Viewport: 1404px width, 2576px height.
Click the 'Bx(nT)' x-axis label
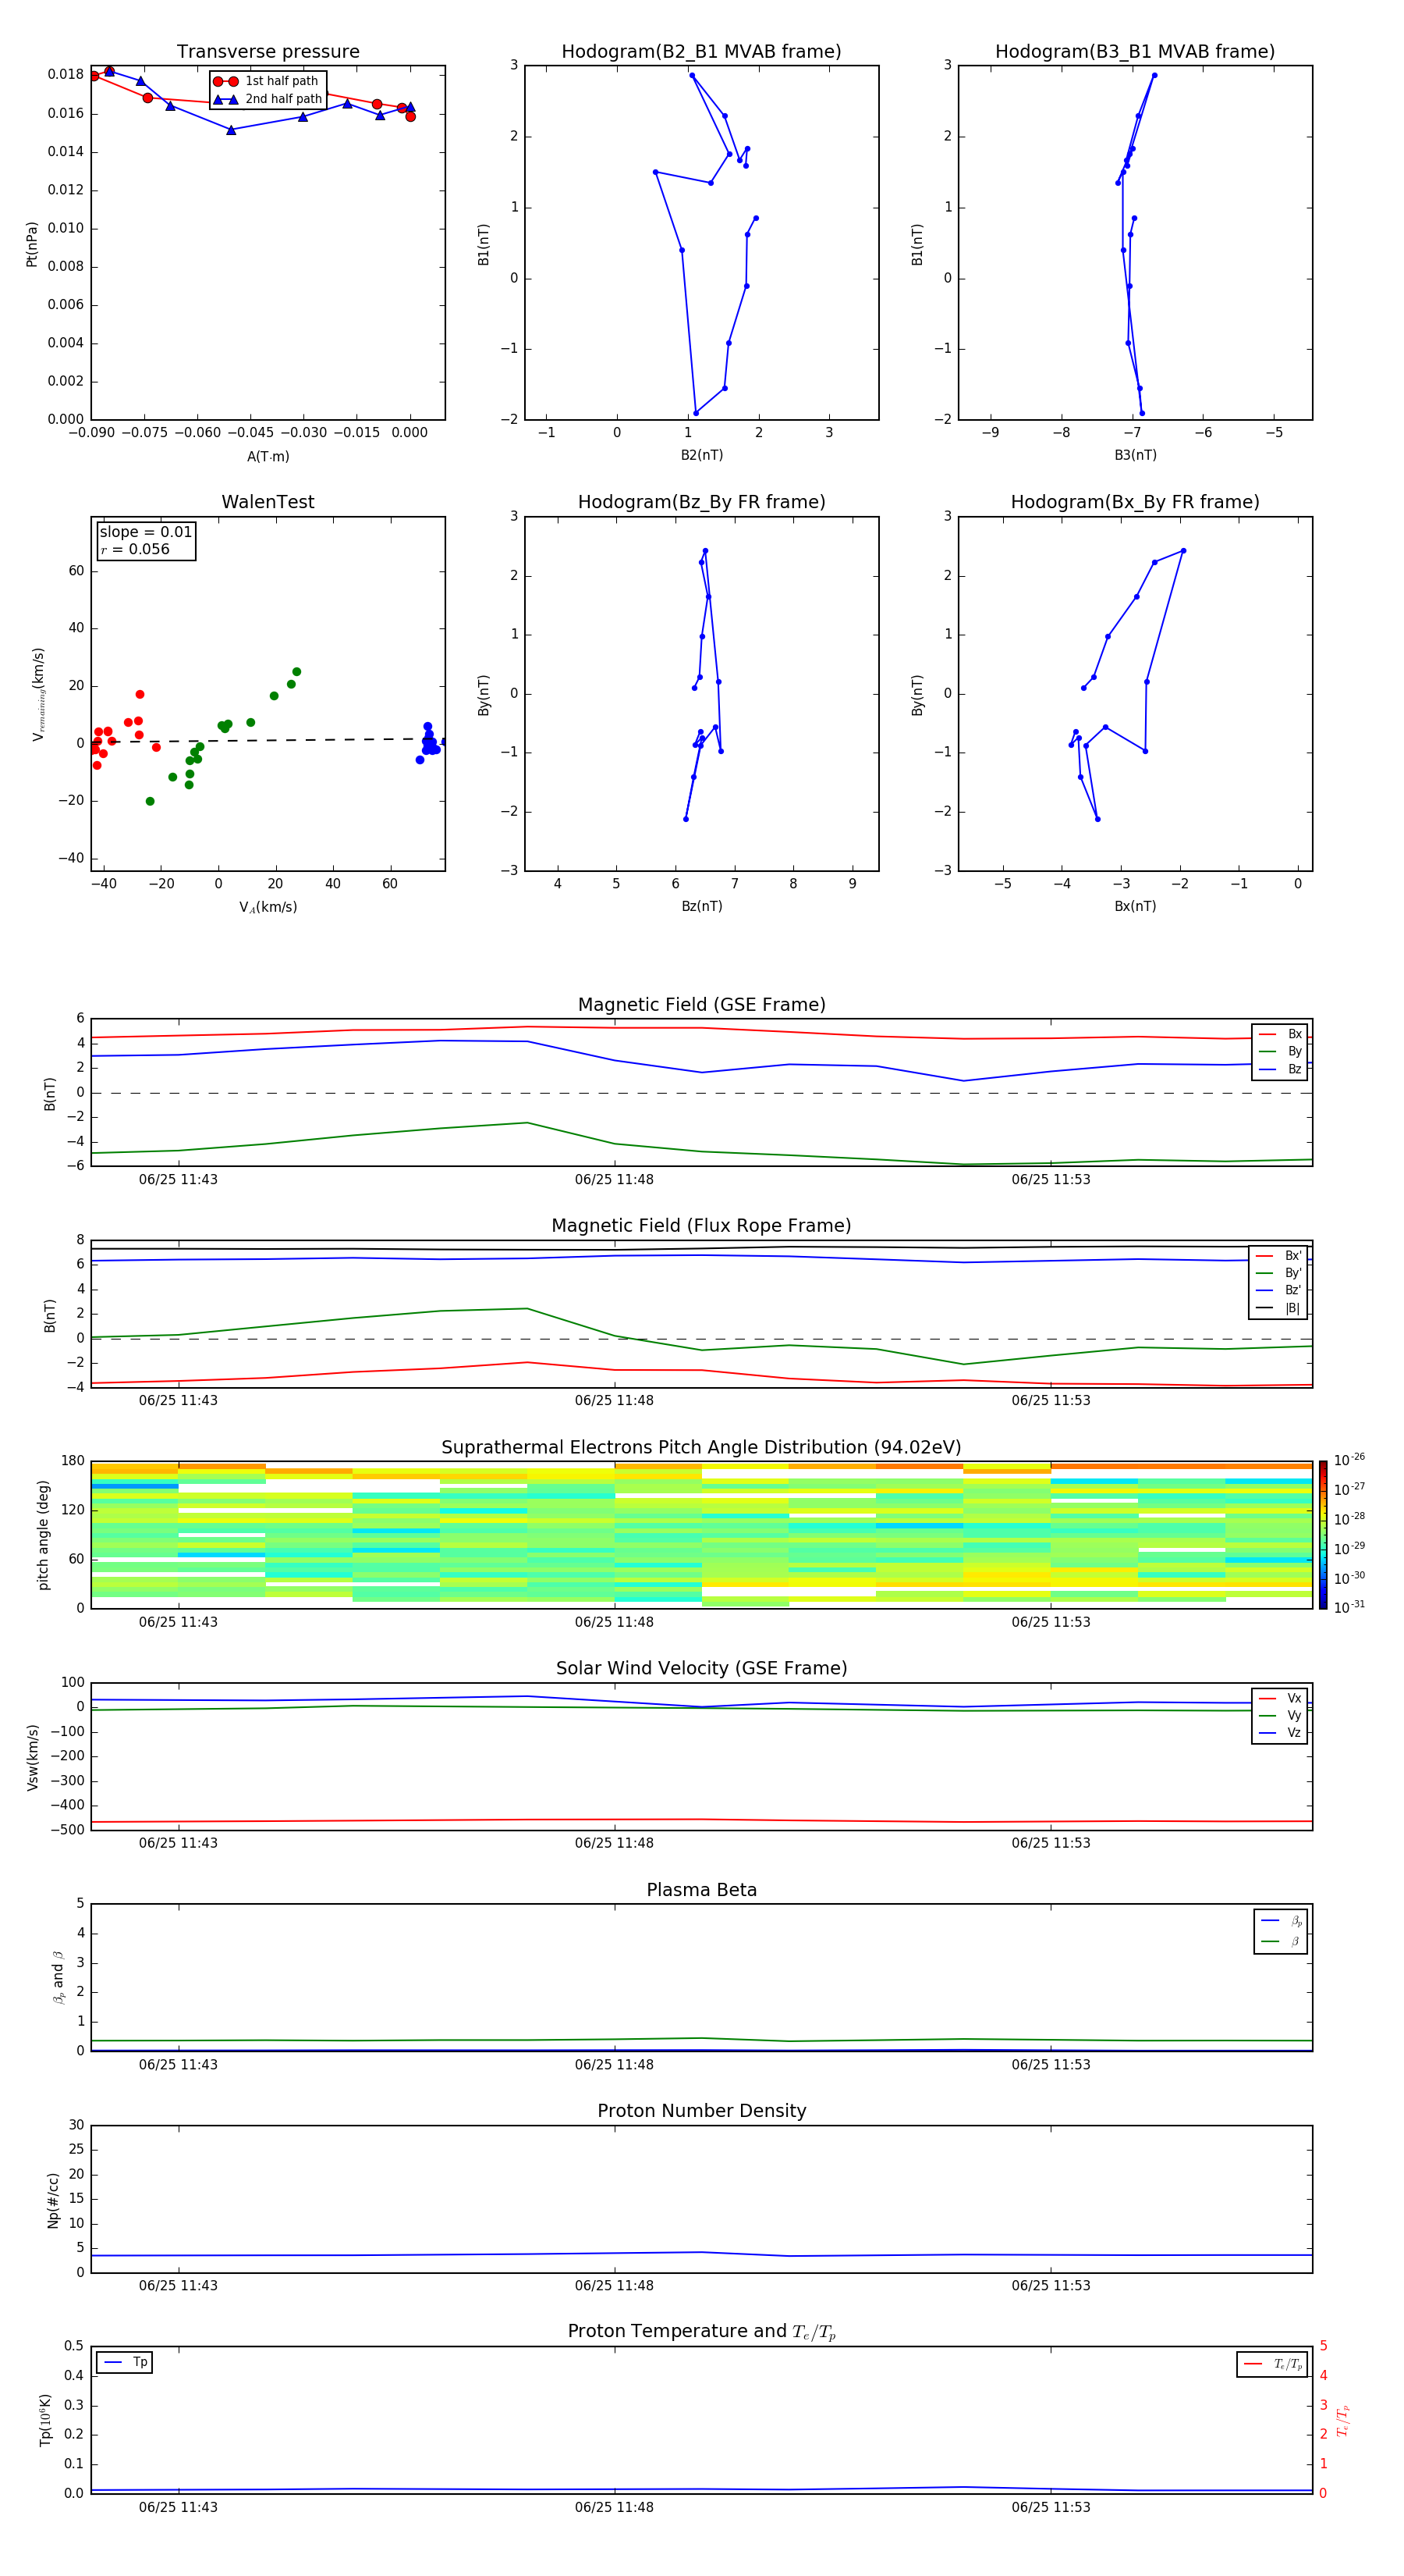click(x=1135, y=906)
